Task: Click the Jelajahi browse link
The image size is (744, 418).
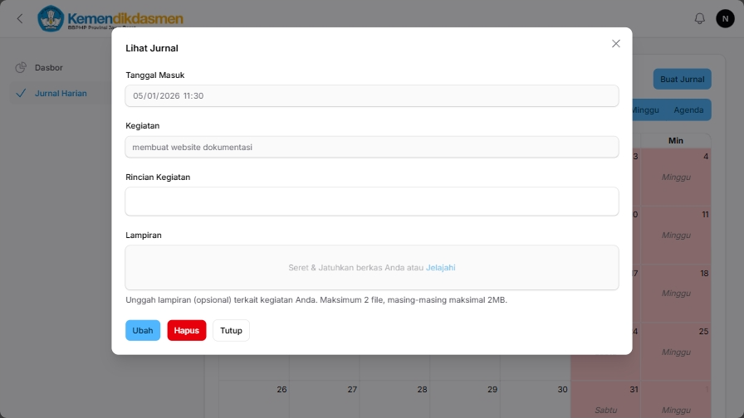Action: click(440, 268)
